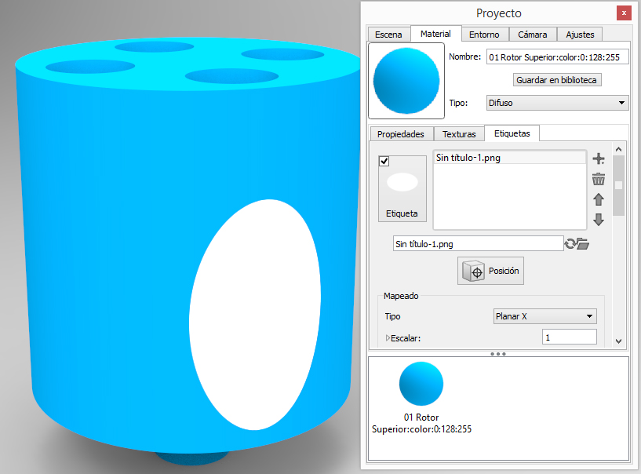Open the folder icon to browse label file
641x474 pixels.
[583, 244]
